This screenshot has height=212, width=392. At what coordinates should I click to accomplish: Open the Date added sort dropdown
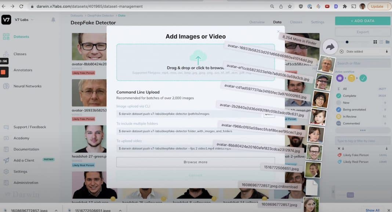363,51
